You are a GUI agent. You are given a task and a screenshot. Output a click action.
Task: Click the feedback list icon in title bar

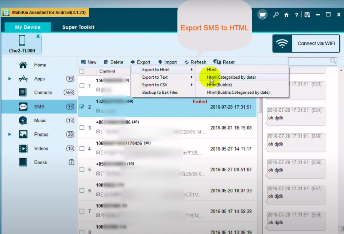(x=307, y=15)
